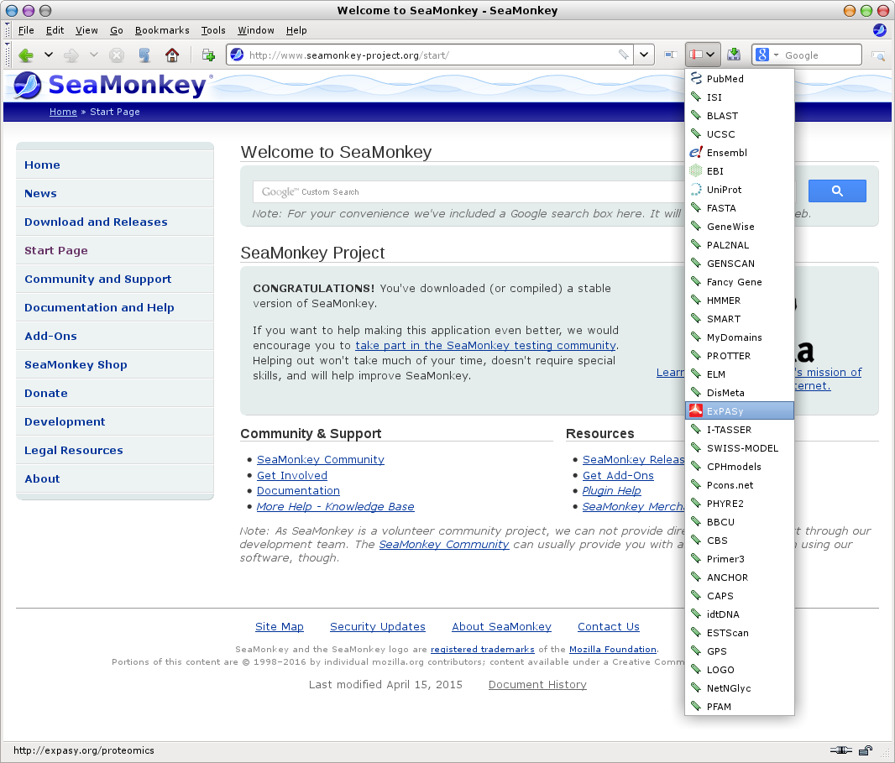Click the new tab plus icon
The image size is (895, 763).
[208, 55]
